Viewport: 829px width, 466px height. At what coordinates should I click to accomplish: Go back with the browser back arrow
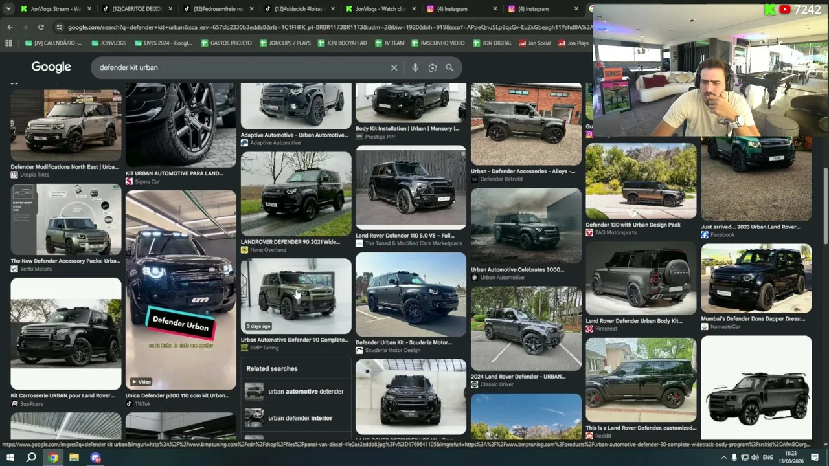[x=10, y=27]
